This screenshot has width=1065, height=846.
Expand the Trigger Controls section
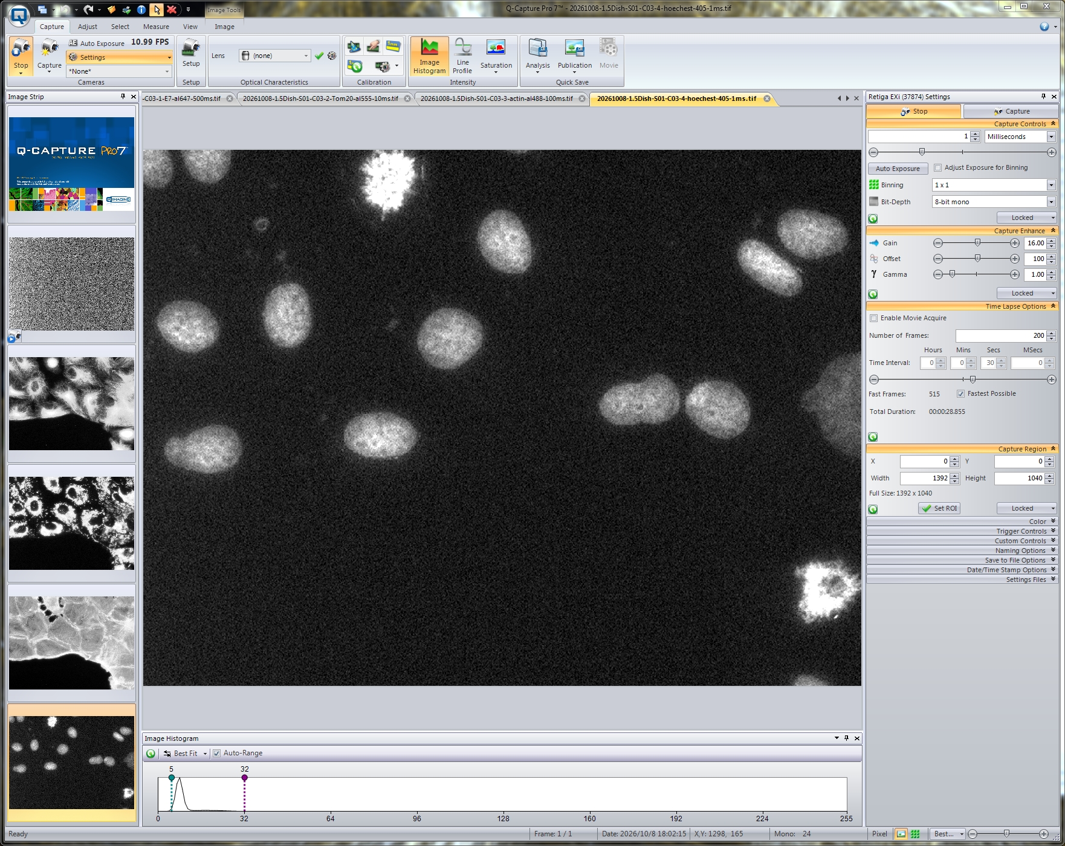pyautogui.click(x=962, y=531)
